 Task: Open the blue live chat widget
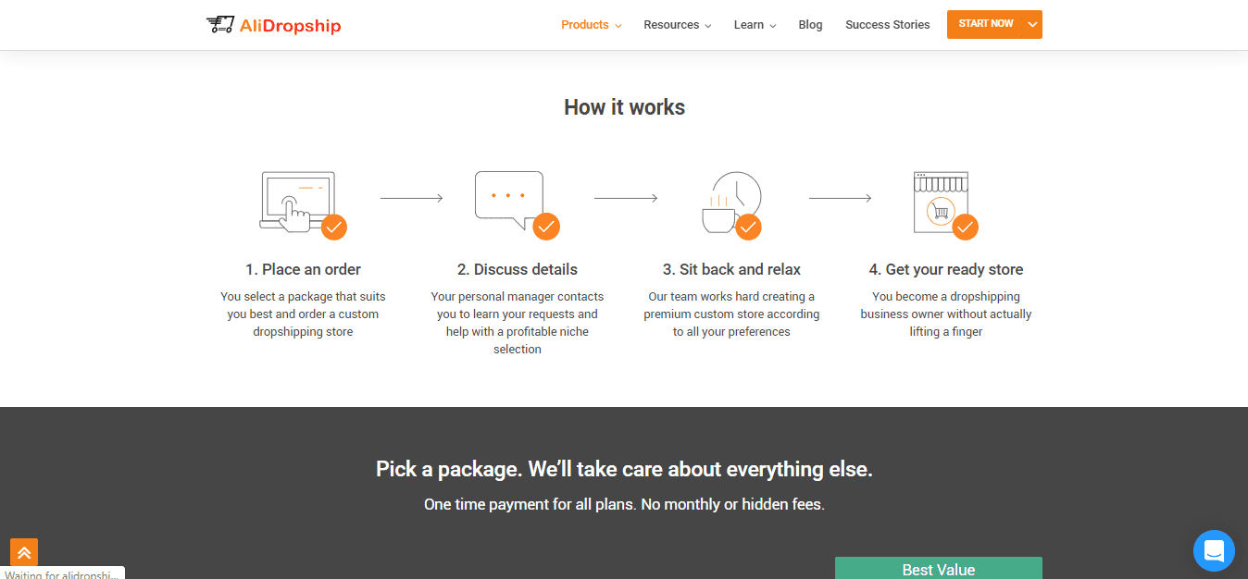[x=1214, y=551]
